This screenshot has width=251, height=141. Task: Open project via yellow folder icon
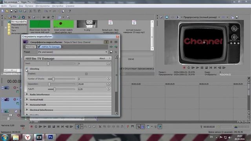click(x=7, y=11)
